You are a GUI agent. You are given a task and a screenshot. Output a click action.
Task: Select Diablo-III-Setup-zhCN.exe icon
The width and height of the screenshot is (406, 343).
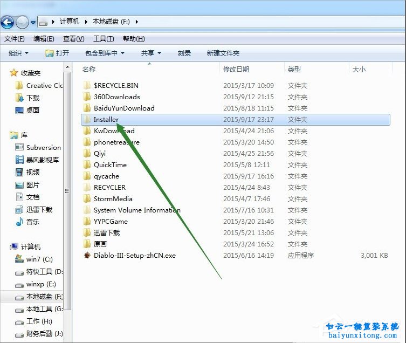pos(87,255)
